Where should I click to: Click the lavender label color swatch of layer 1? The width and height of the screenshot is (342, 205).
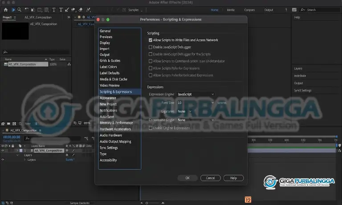pos(21,151)
